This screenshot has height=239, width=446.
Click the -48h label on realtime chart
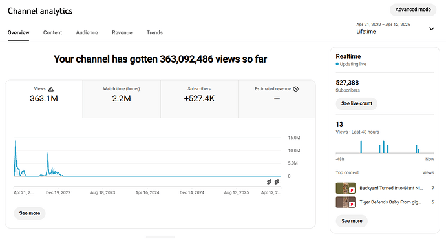[340, 159]
